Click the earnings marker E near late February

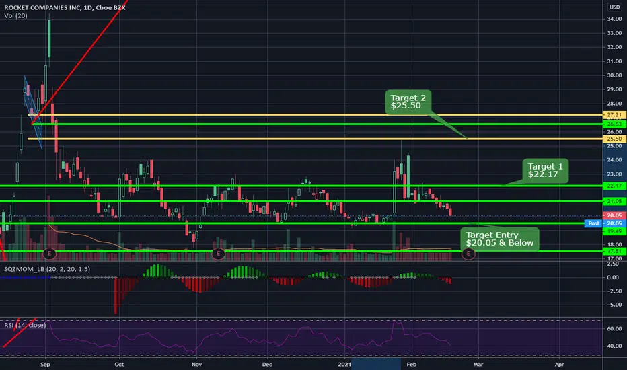(x=468, y=253)
